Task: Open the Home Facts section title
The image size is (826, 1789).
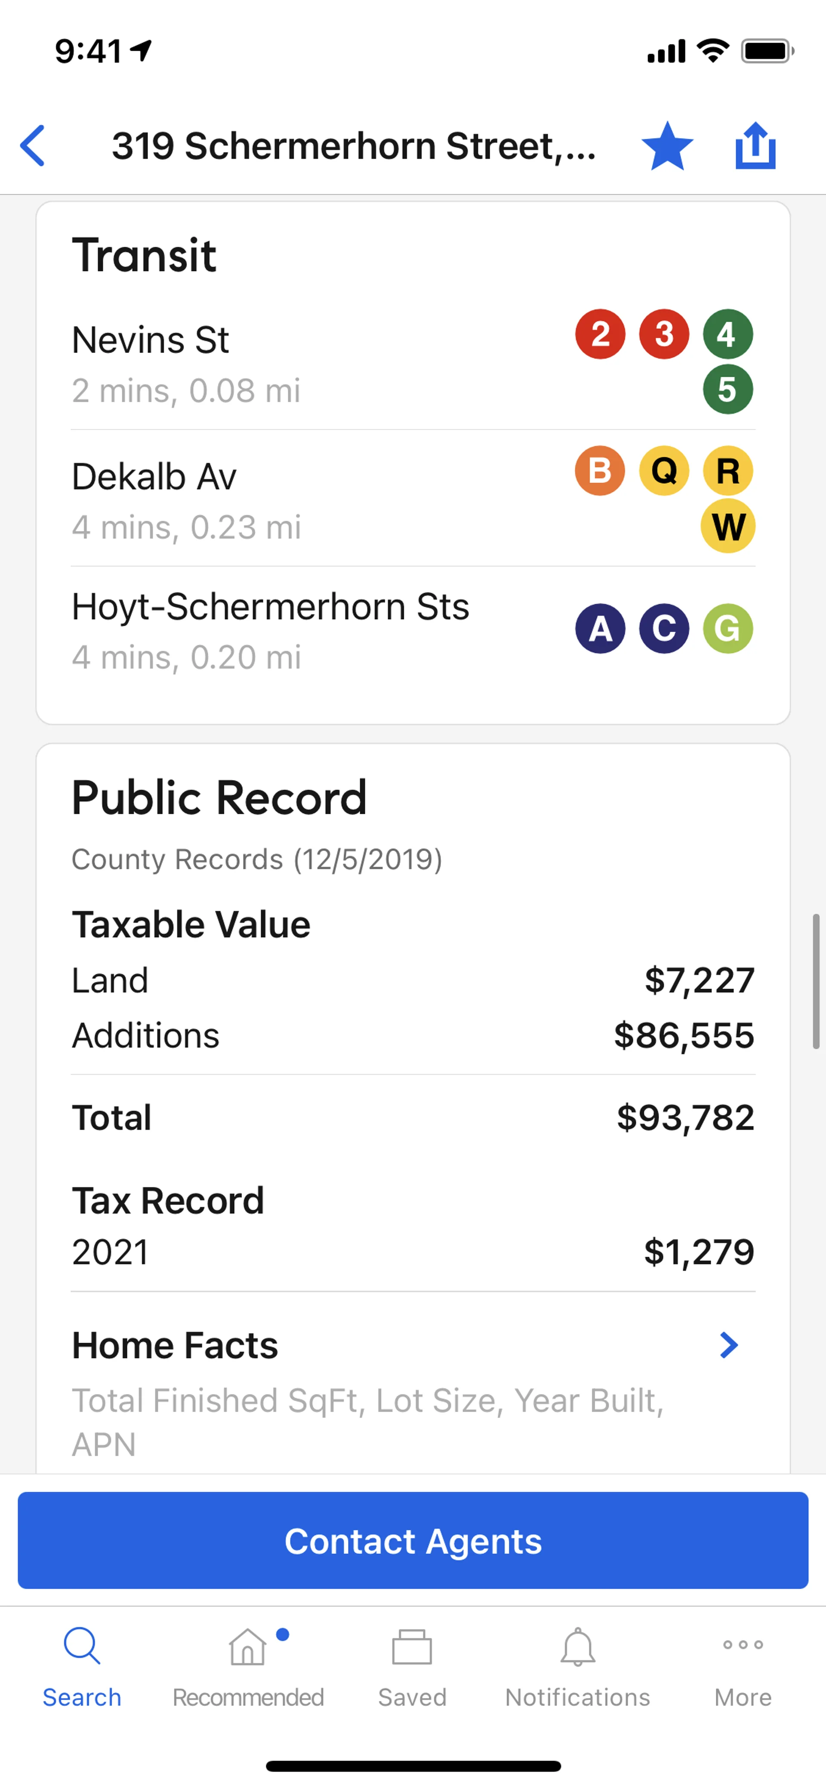Action: (x=175, y=1345)
